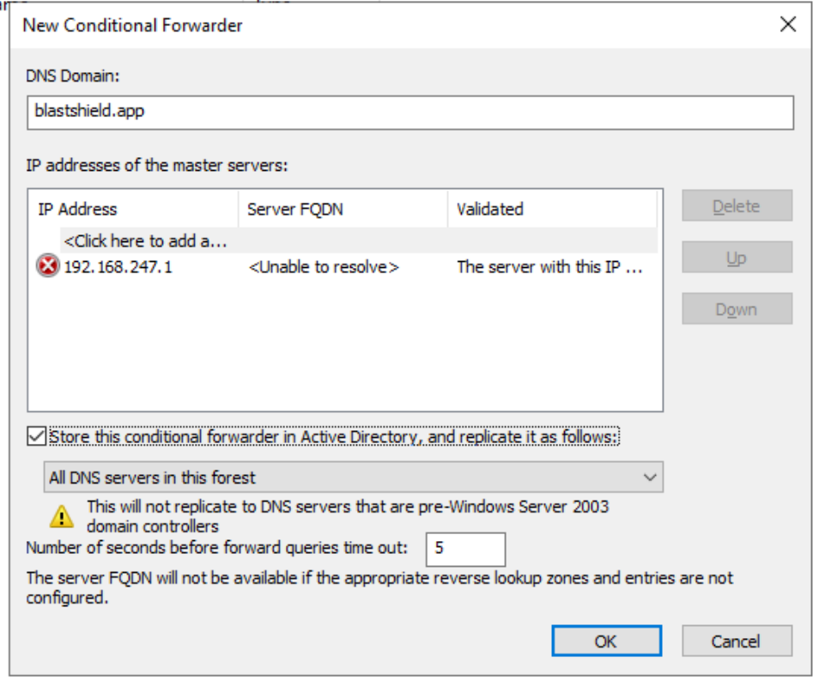The image size is (819, 687).
Task: Click the yellow warning triangle icon
Action: point(60,514)
